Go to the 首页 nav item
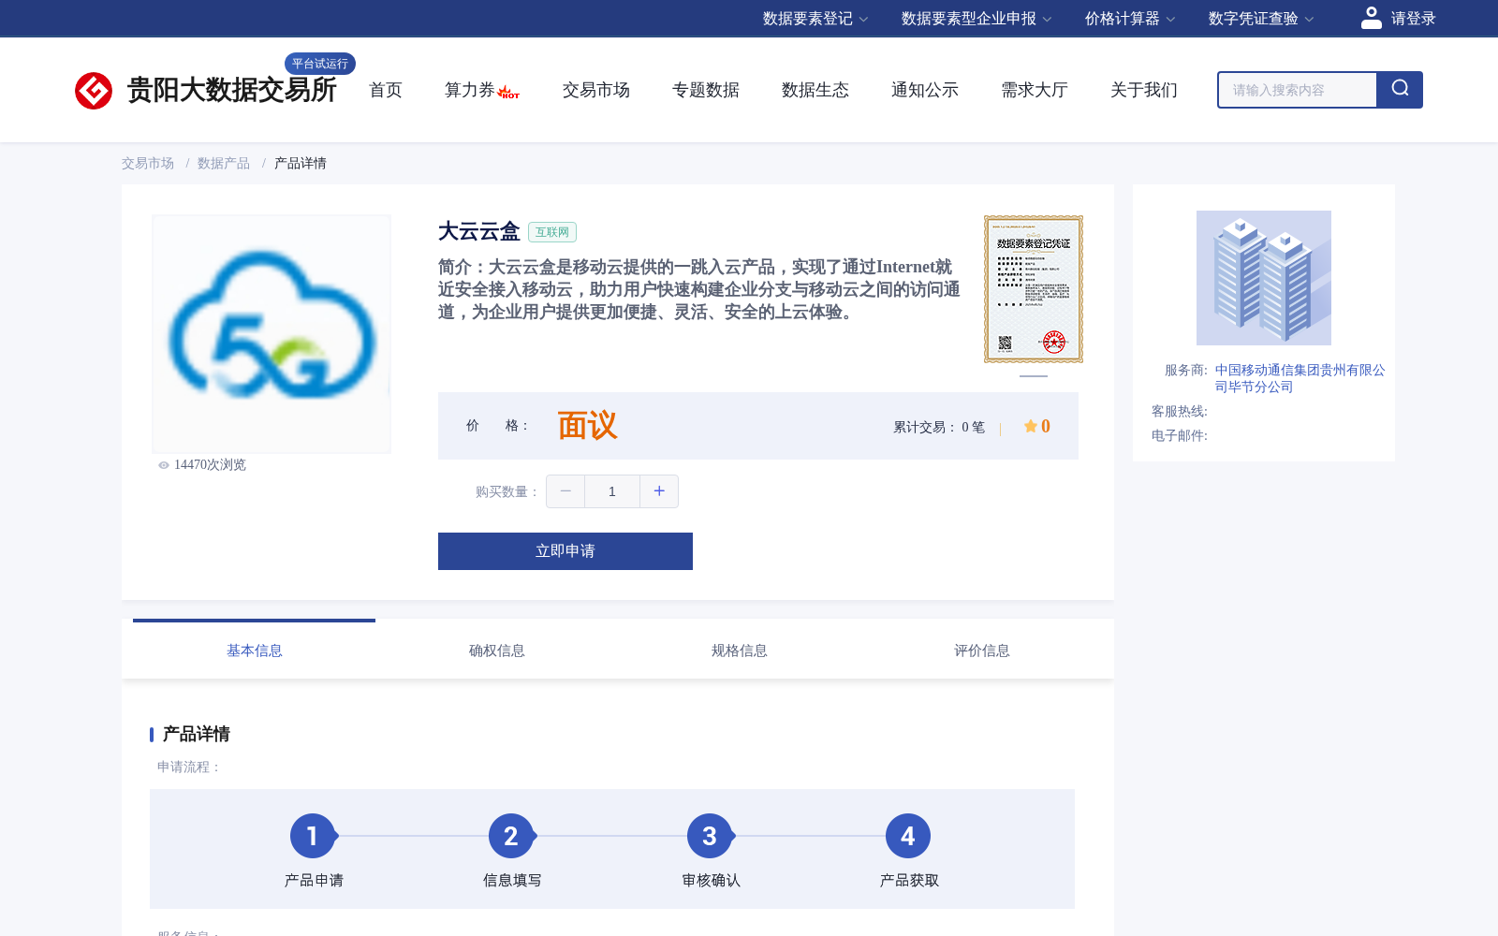The width and height of the screenshot is (1498, 936). [x=386, y=90]
